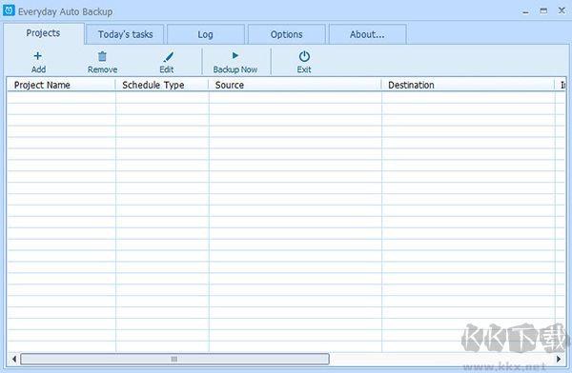
Task: Sort by the Schedule Type column header
Action: 162,85
